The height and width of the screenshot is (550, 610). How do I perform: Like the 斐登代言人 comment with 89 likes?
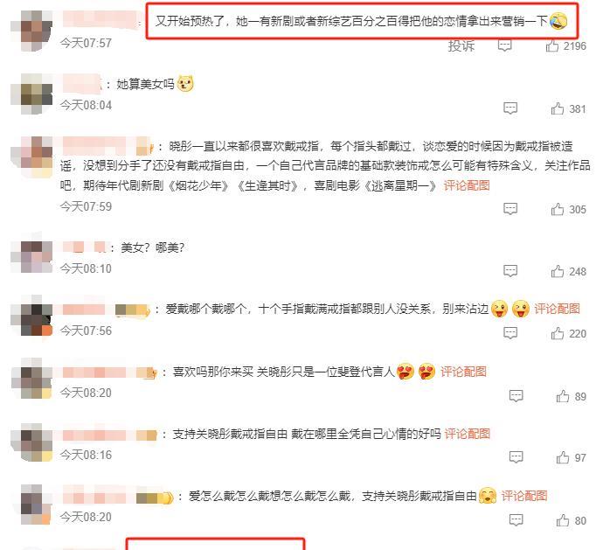(563, 396)
